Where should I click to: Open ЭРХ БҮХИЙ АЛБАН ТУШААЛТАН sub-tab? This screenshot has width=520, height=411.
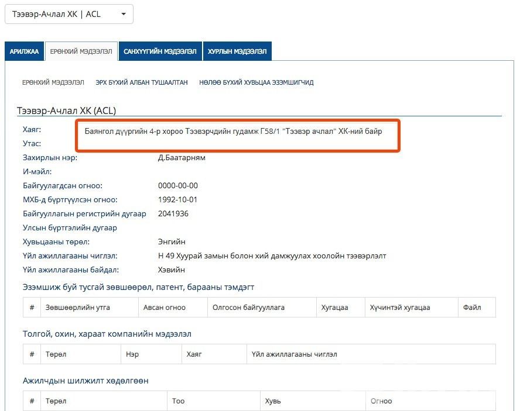click(142, 83)
